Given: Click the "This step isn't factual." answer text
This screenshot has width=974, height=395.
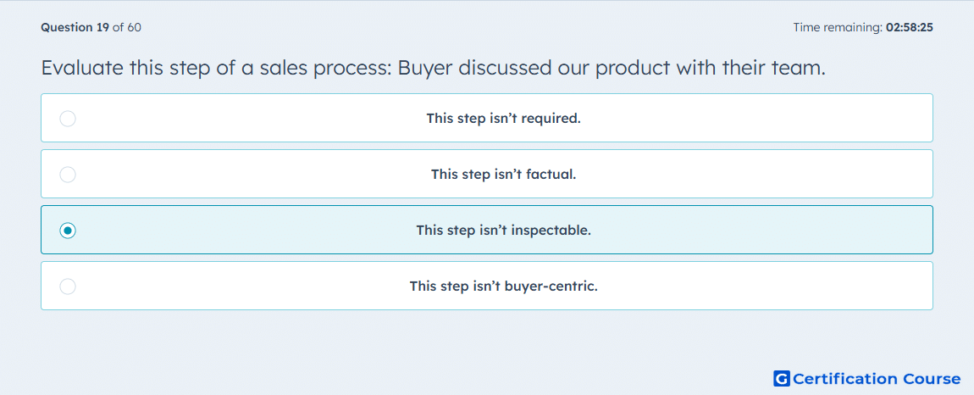Looking at the screenshot, I should click(504, 175).
